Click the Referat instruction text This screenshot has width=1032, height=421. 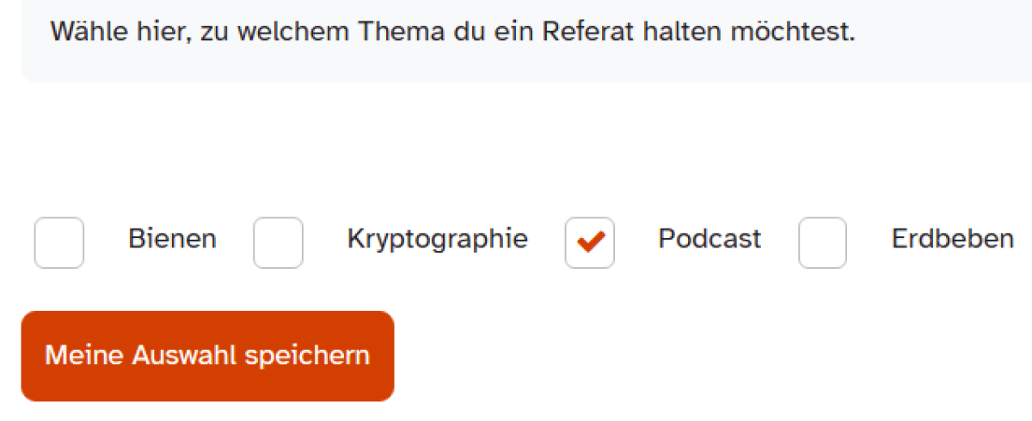pos(453,33)
